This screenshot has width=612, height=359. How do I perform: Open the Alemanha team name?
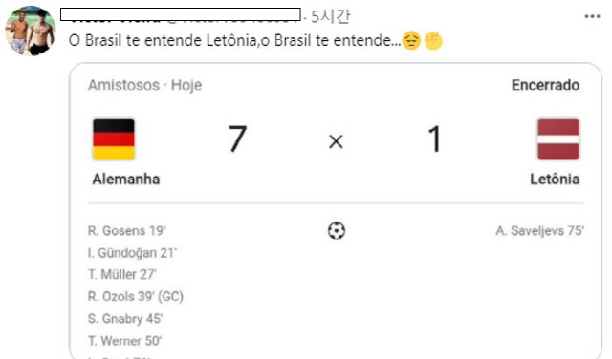126,179
